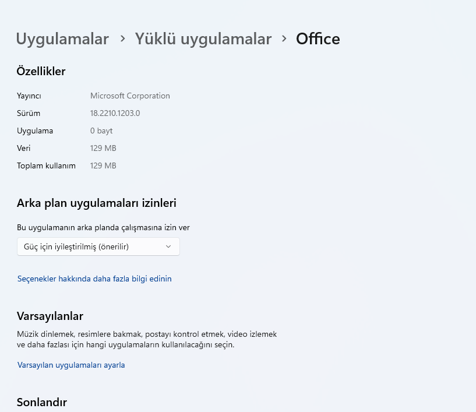Click the Yayıncı property label
This screenshot has width=476, height=412.
(29, 96)
